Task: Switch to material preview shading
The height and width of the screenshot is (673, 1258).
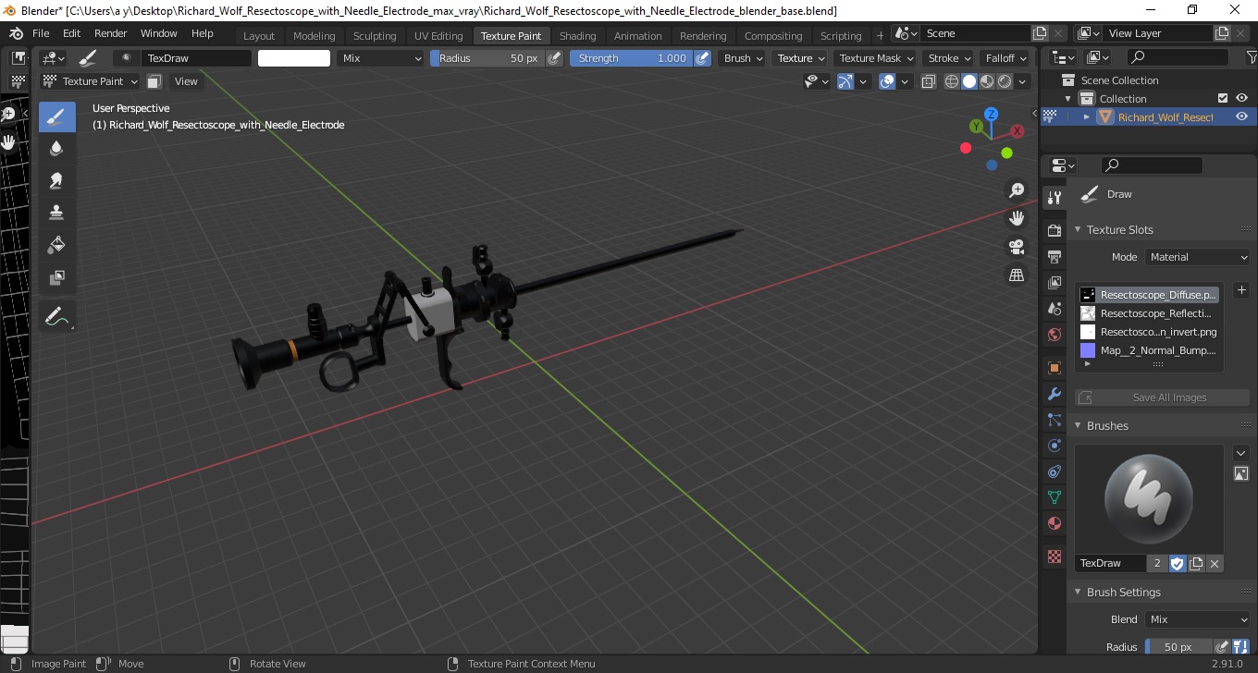Action: (x=987, y=81)
